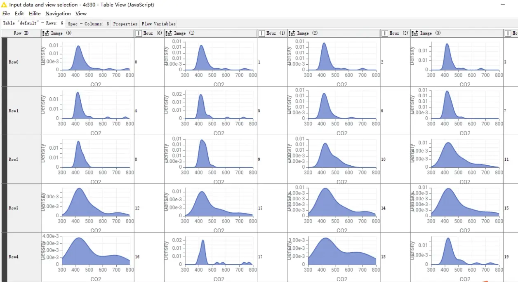Click the density plot for Hour 16
518x282 pixels.
(x=88, y=256)
